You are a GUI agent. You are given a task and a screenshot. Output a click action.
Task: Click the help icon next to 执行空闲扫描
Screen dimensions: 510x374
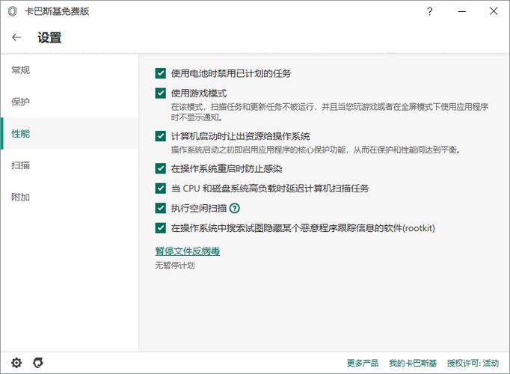(235, 209)
